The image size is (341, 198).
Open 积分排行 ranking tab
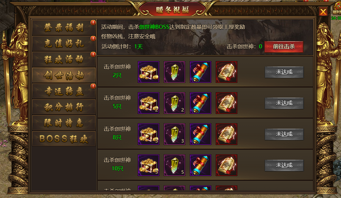64,107
